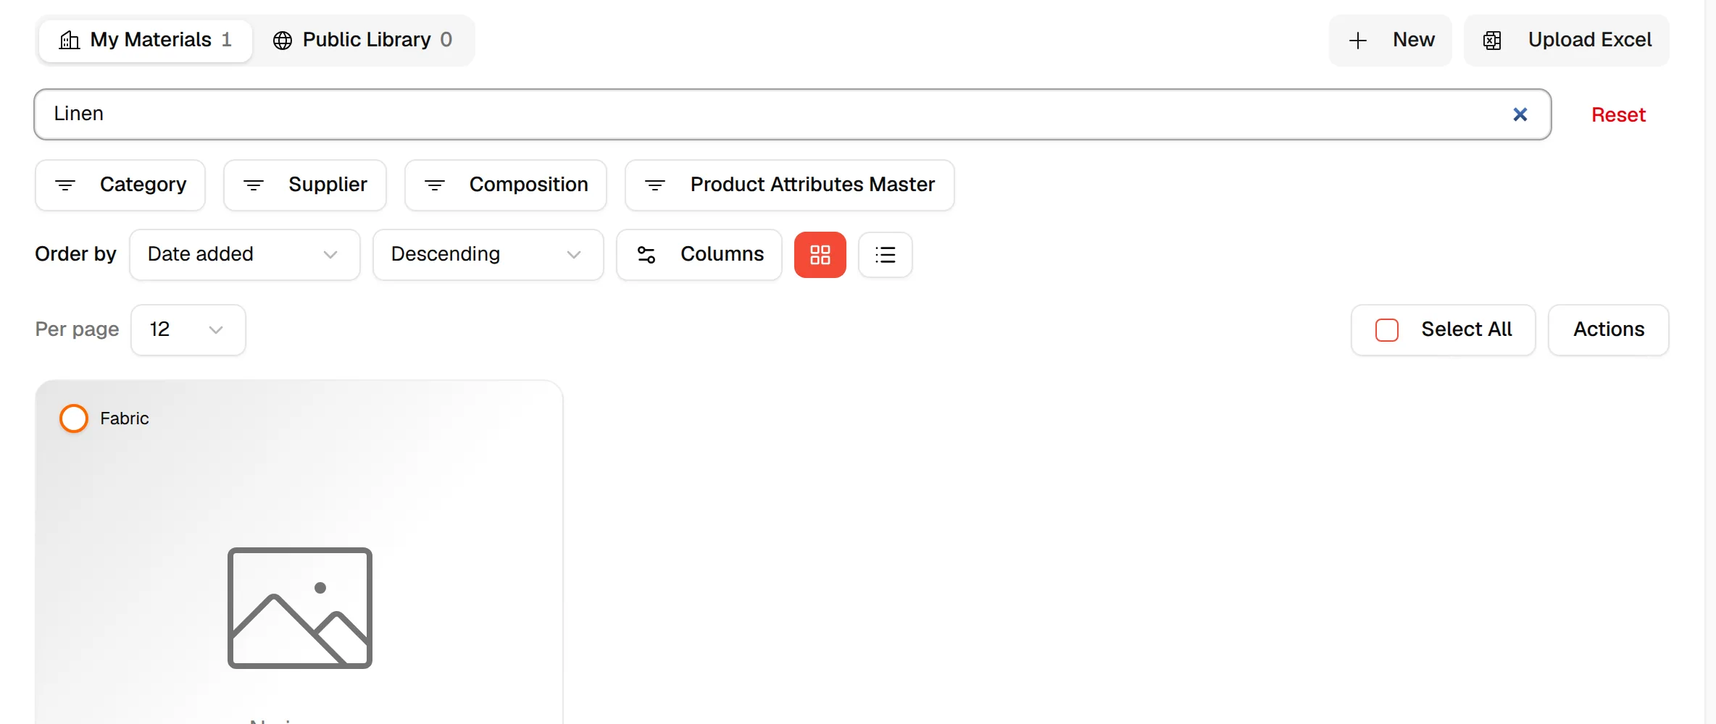Switch to list view
This screenshot has height=724, width=1716.
pyautogui.click(x=886, y=255)
